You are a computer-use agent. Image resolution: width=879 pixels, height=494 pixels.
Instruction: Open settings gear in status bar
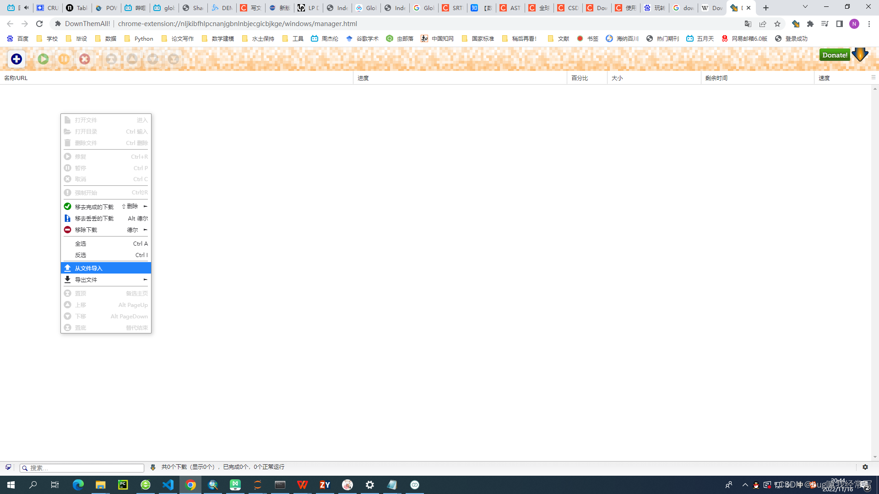(x=865, y=467)
